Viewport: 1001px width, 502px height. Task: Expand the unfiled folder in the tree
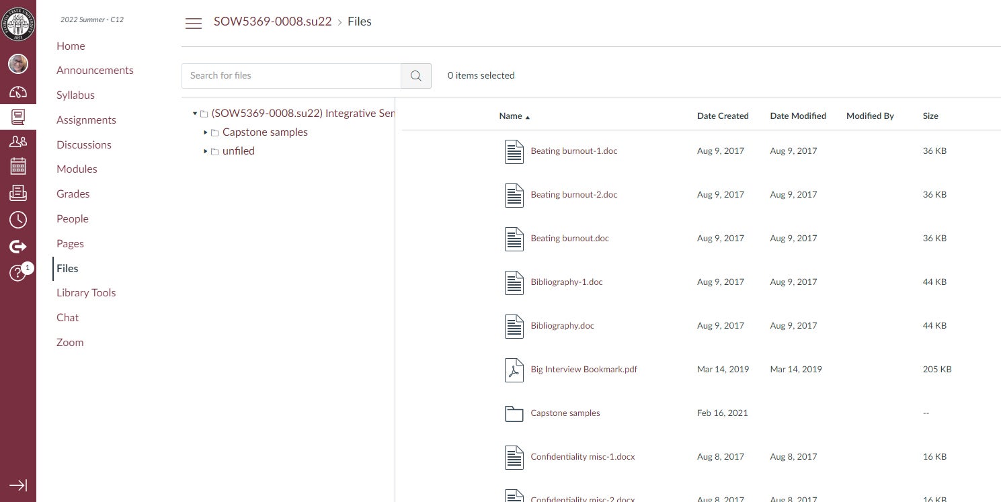coord(206,151)
